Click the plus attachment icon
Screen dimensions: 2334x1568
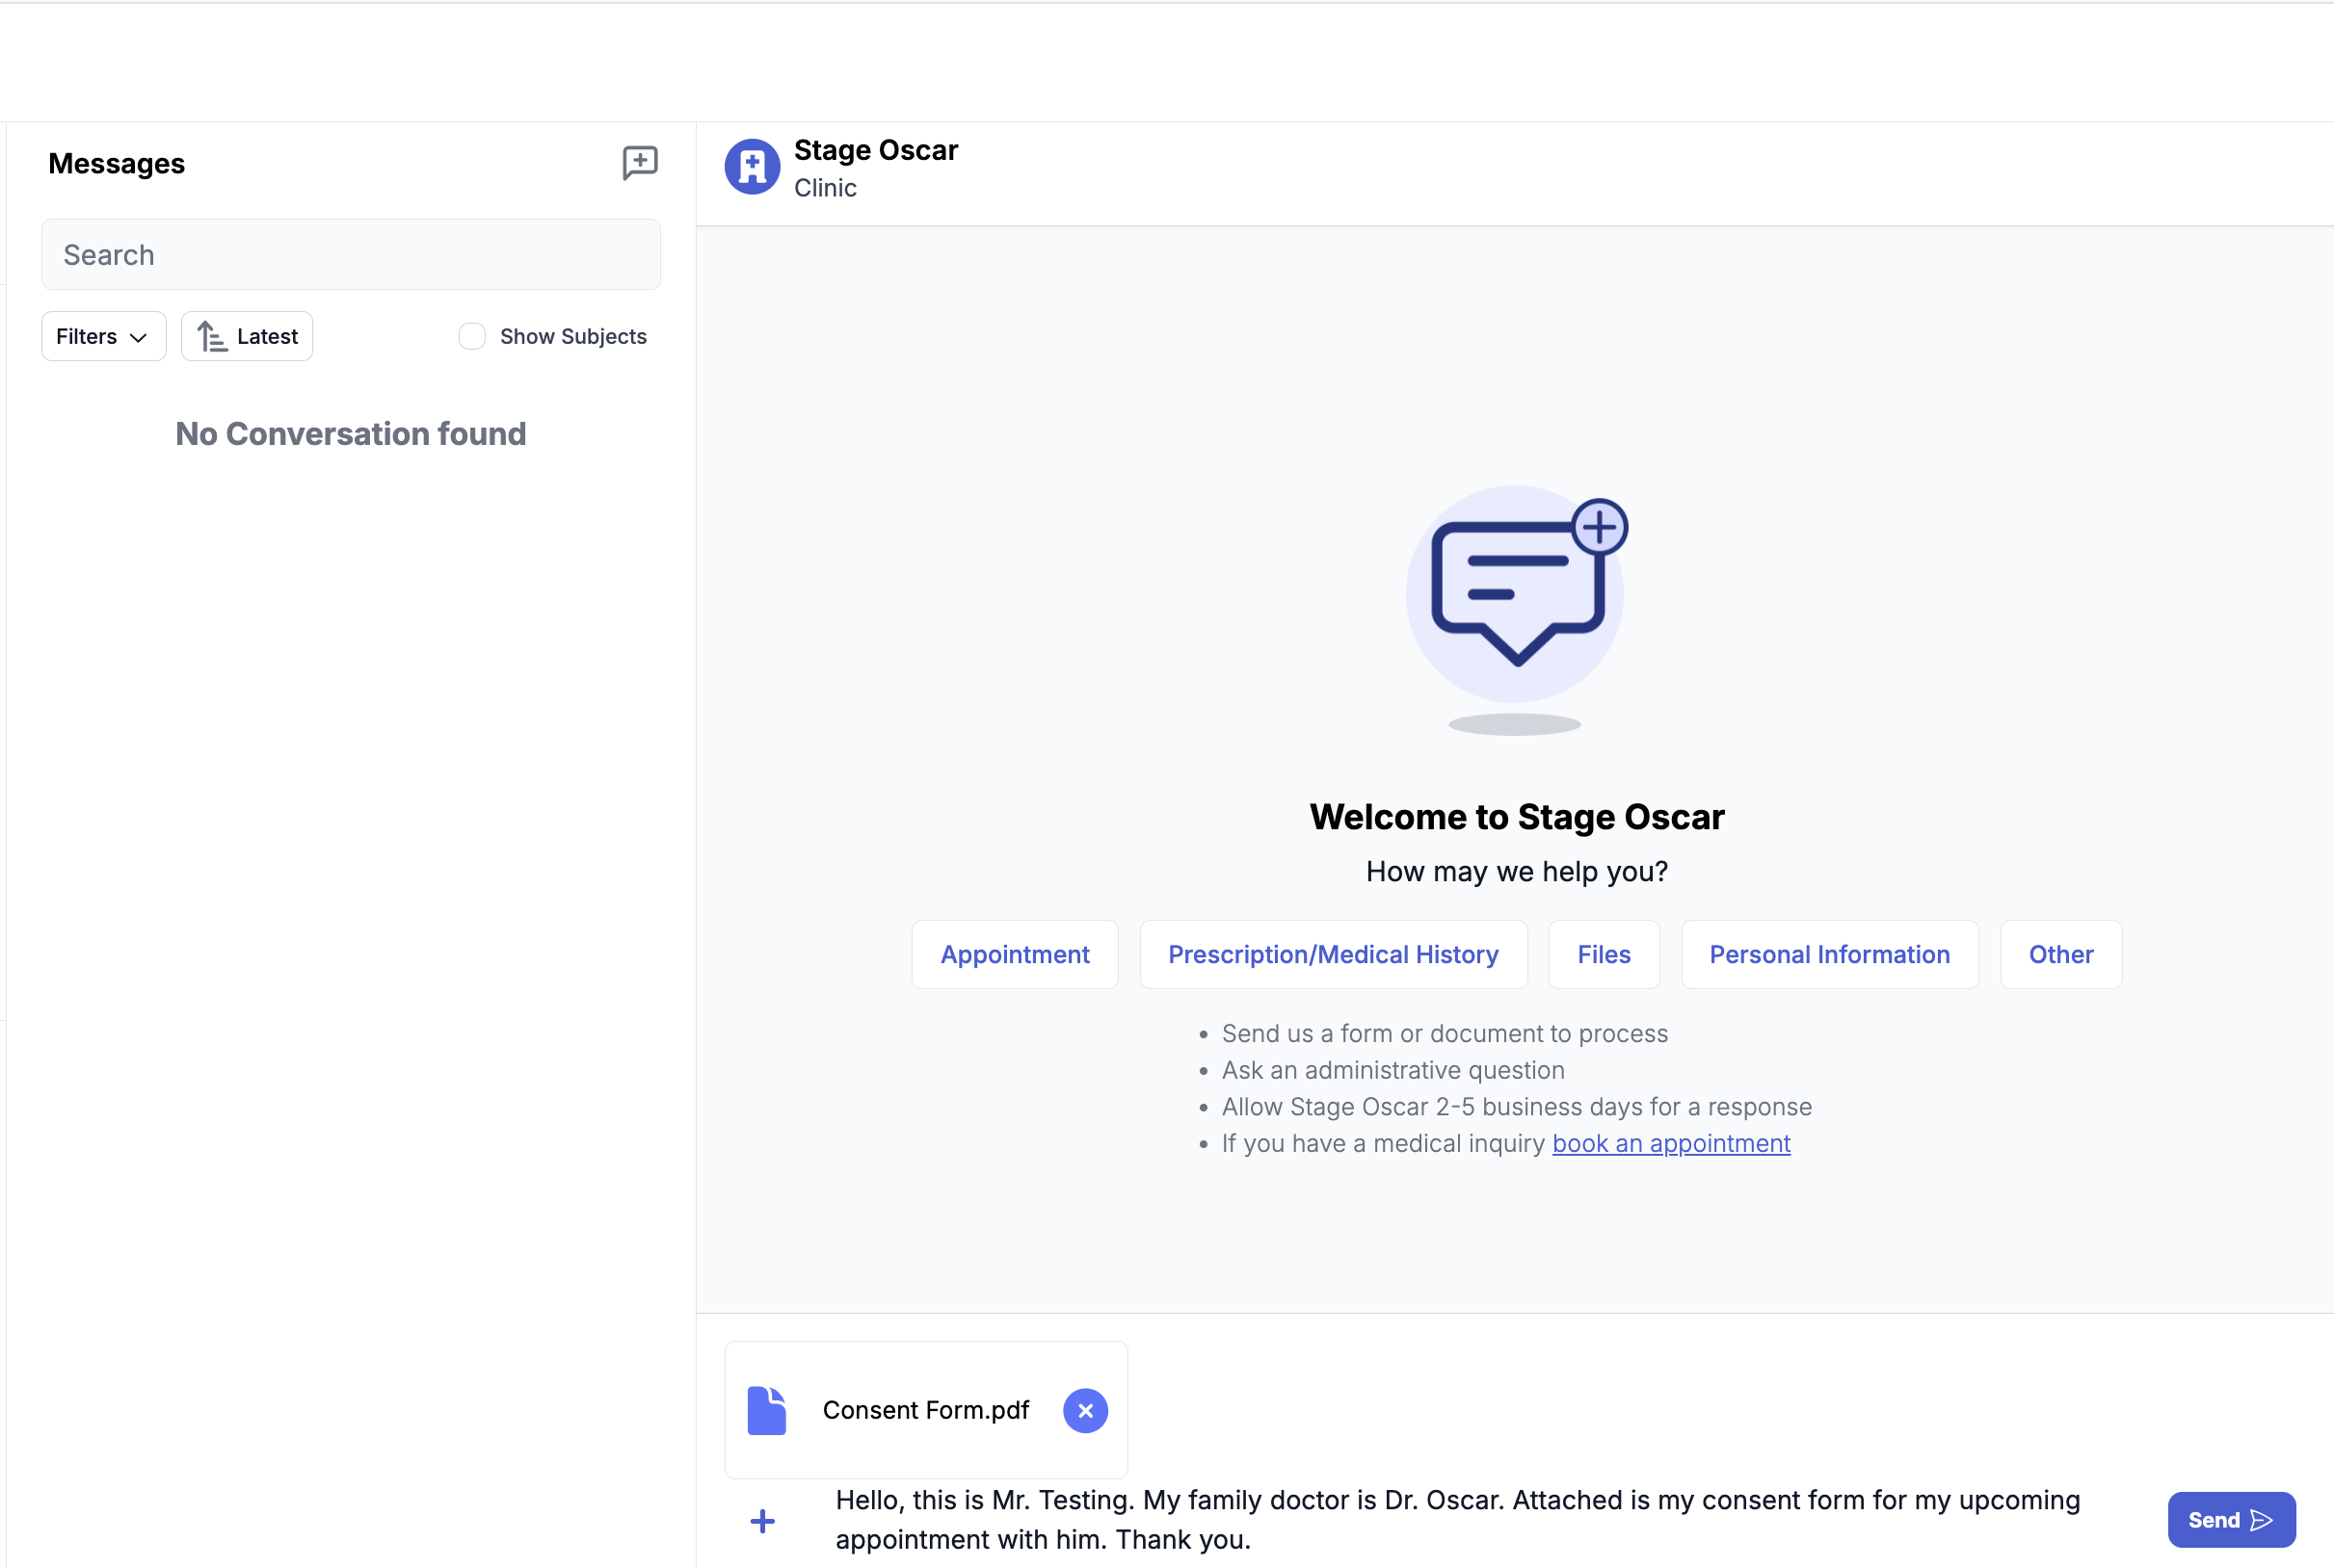click(762, 1521)
